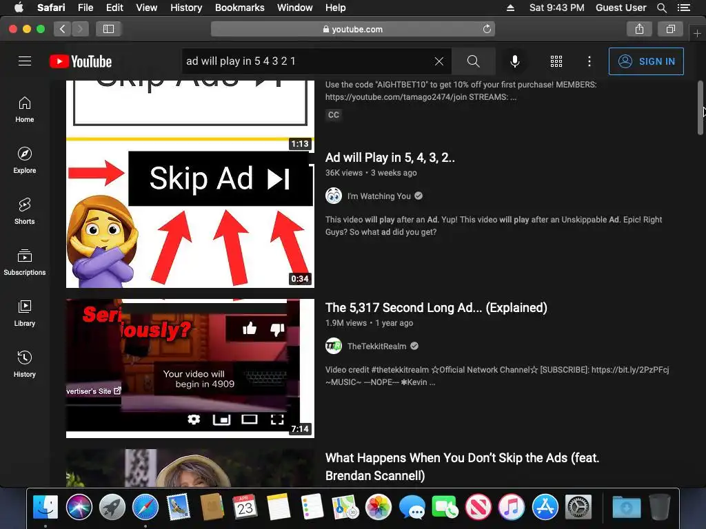706x529 pixels.
Task: Open Subscriptions in the sidebar
Action: [25, 262]
